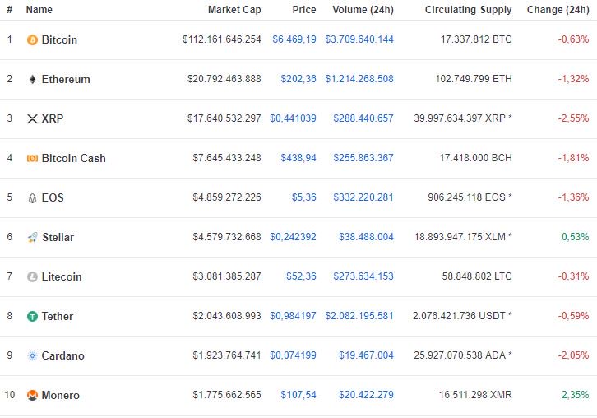
Task: Click supply 16.511.298 XMR
Action: [475, 395]
